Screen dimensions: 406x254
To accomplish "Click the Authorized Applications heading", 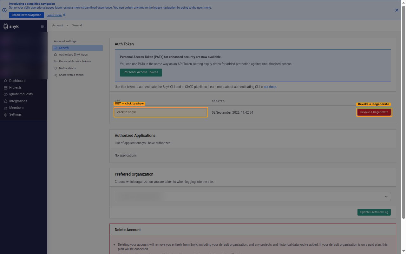I will pos(135,136).
